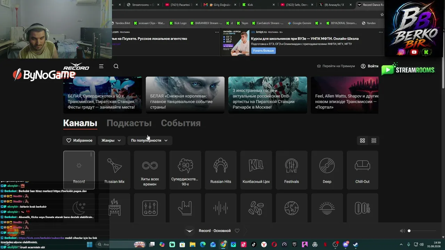445x250 pixels.
Task: Switch to the Kick browser tab
Action: tap(259, 5)
